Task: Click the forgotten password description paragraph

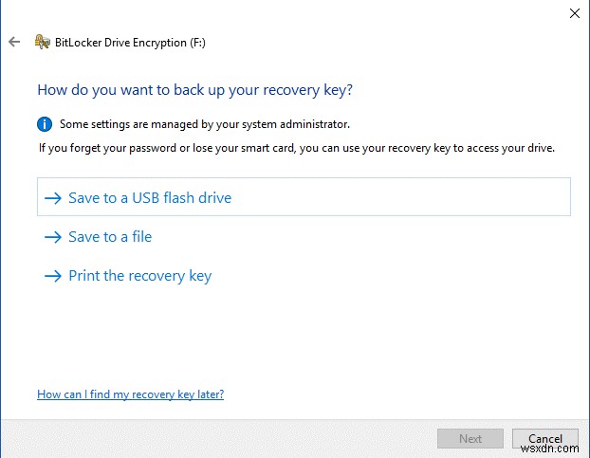Action: pyautogui.click(x=297, y=148)
